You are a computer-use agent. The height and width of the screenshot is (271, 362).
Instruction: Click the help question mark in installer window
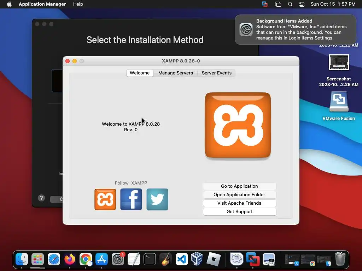pos(41,198)
